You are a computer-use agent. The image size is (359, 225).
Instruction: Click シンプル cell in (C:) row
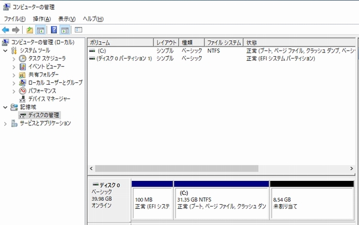(x=165, y=51)
